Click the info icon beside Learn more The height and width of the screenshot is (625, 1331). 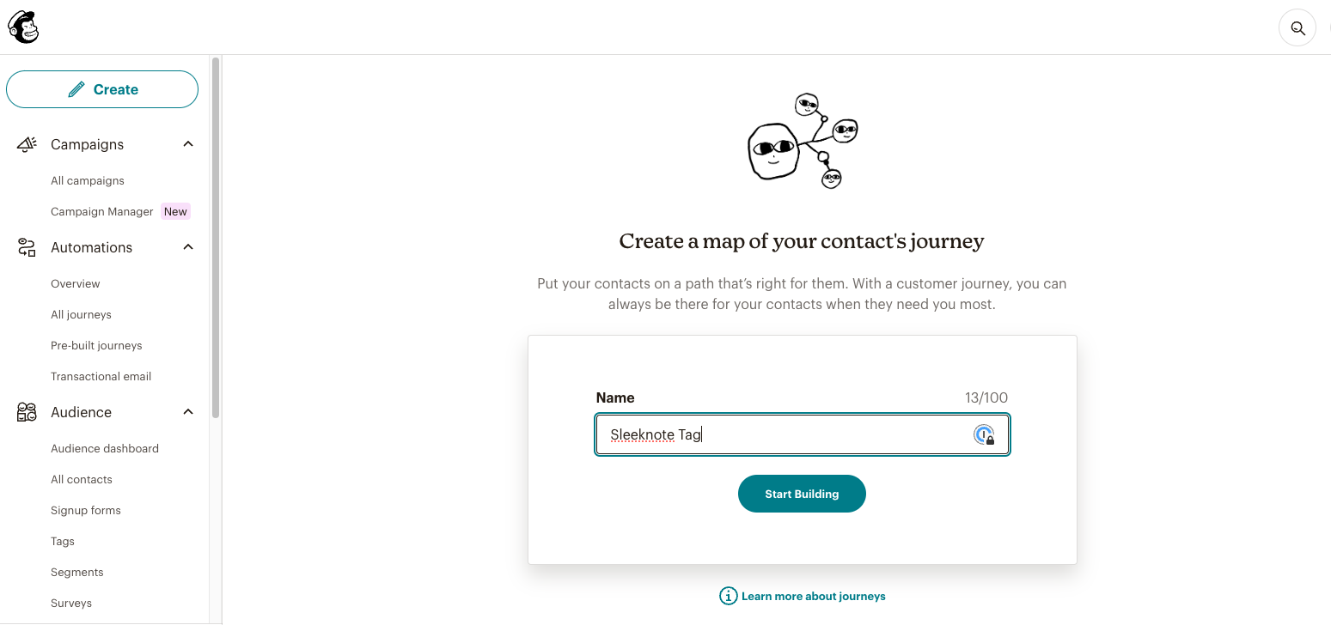tap(728, 596)
